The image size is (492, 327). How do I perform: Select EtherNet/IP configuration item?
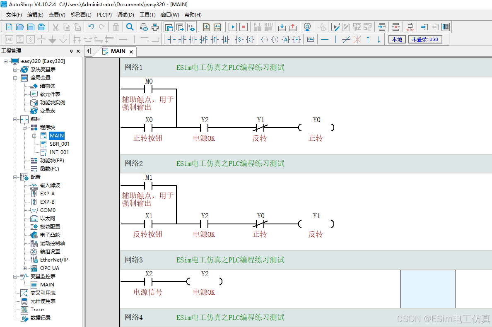tap(54, 260)
